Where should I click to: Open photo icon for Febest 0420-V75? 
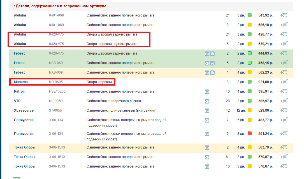click(207, 54)
